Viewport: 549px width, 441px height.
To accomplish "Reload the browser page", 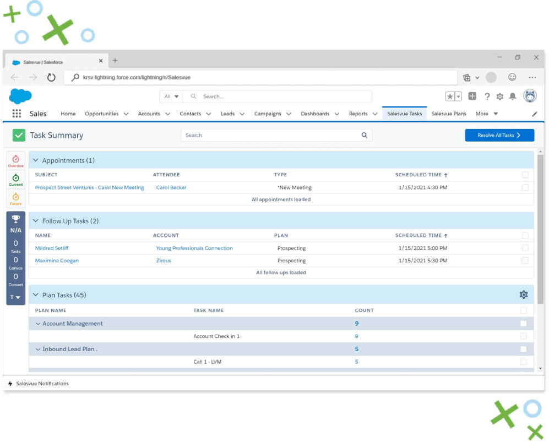I will pos(51,78).
